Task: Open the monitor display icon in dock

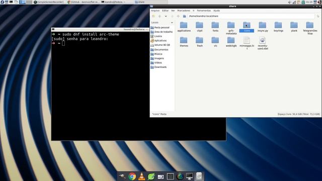Action: point(189,176)
